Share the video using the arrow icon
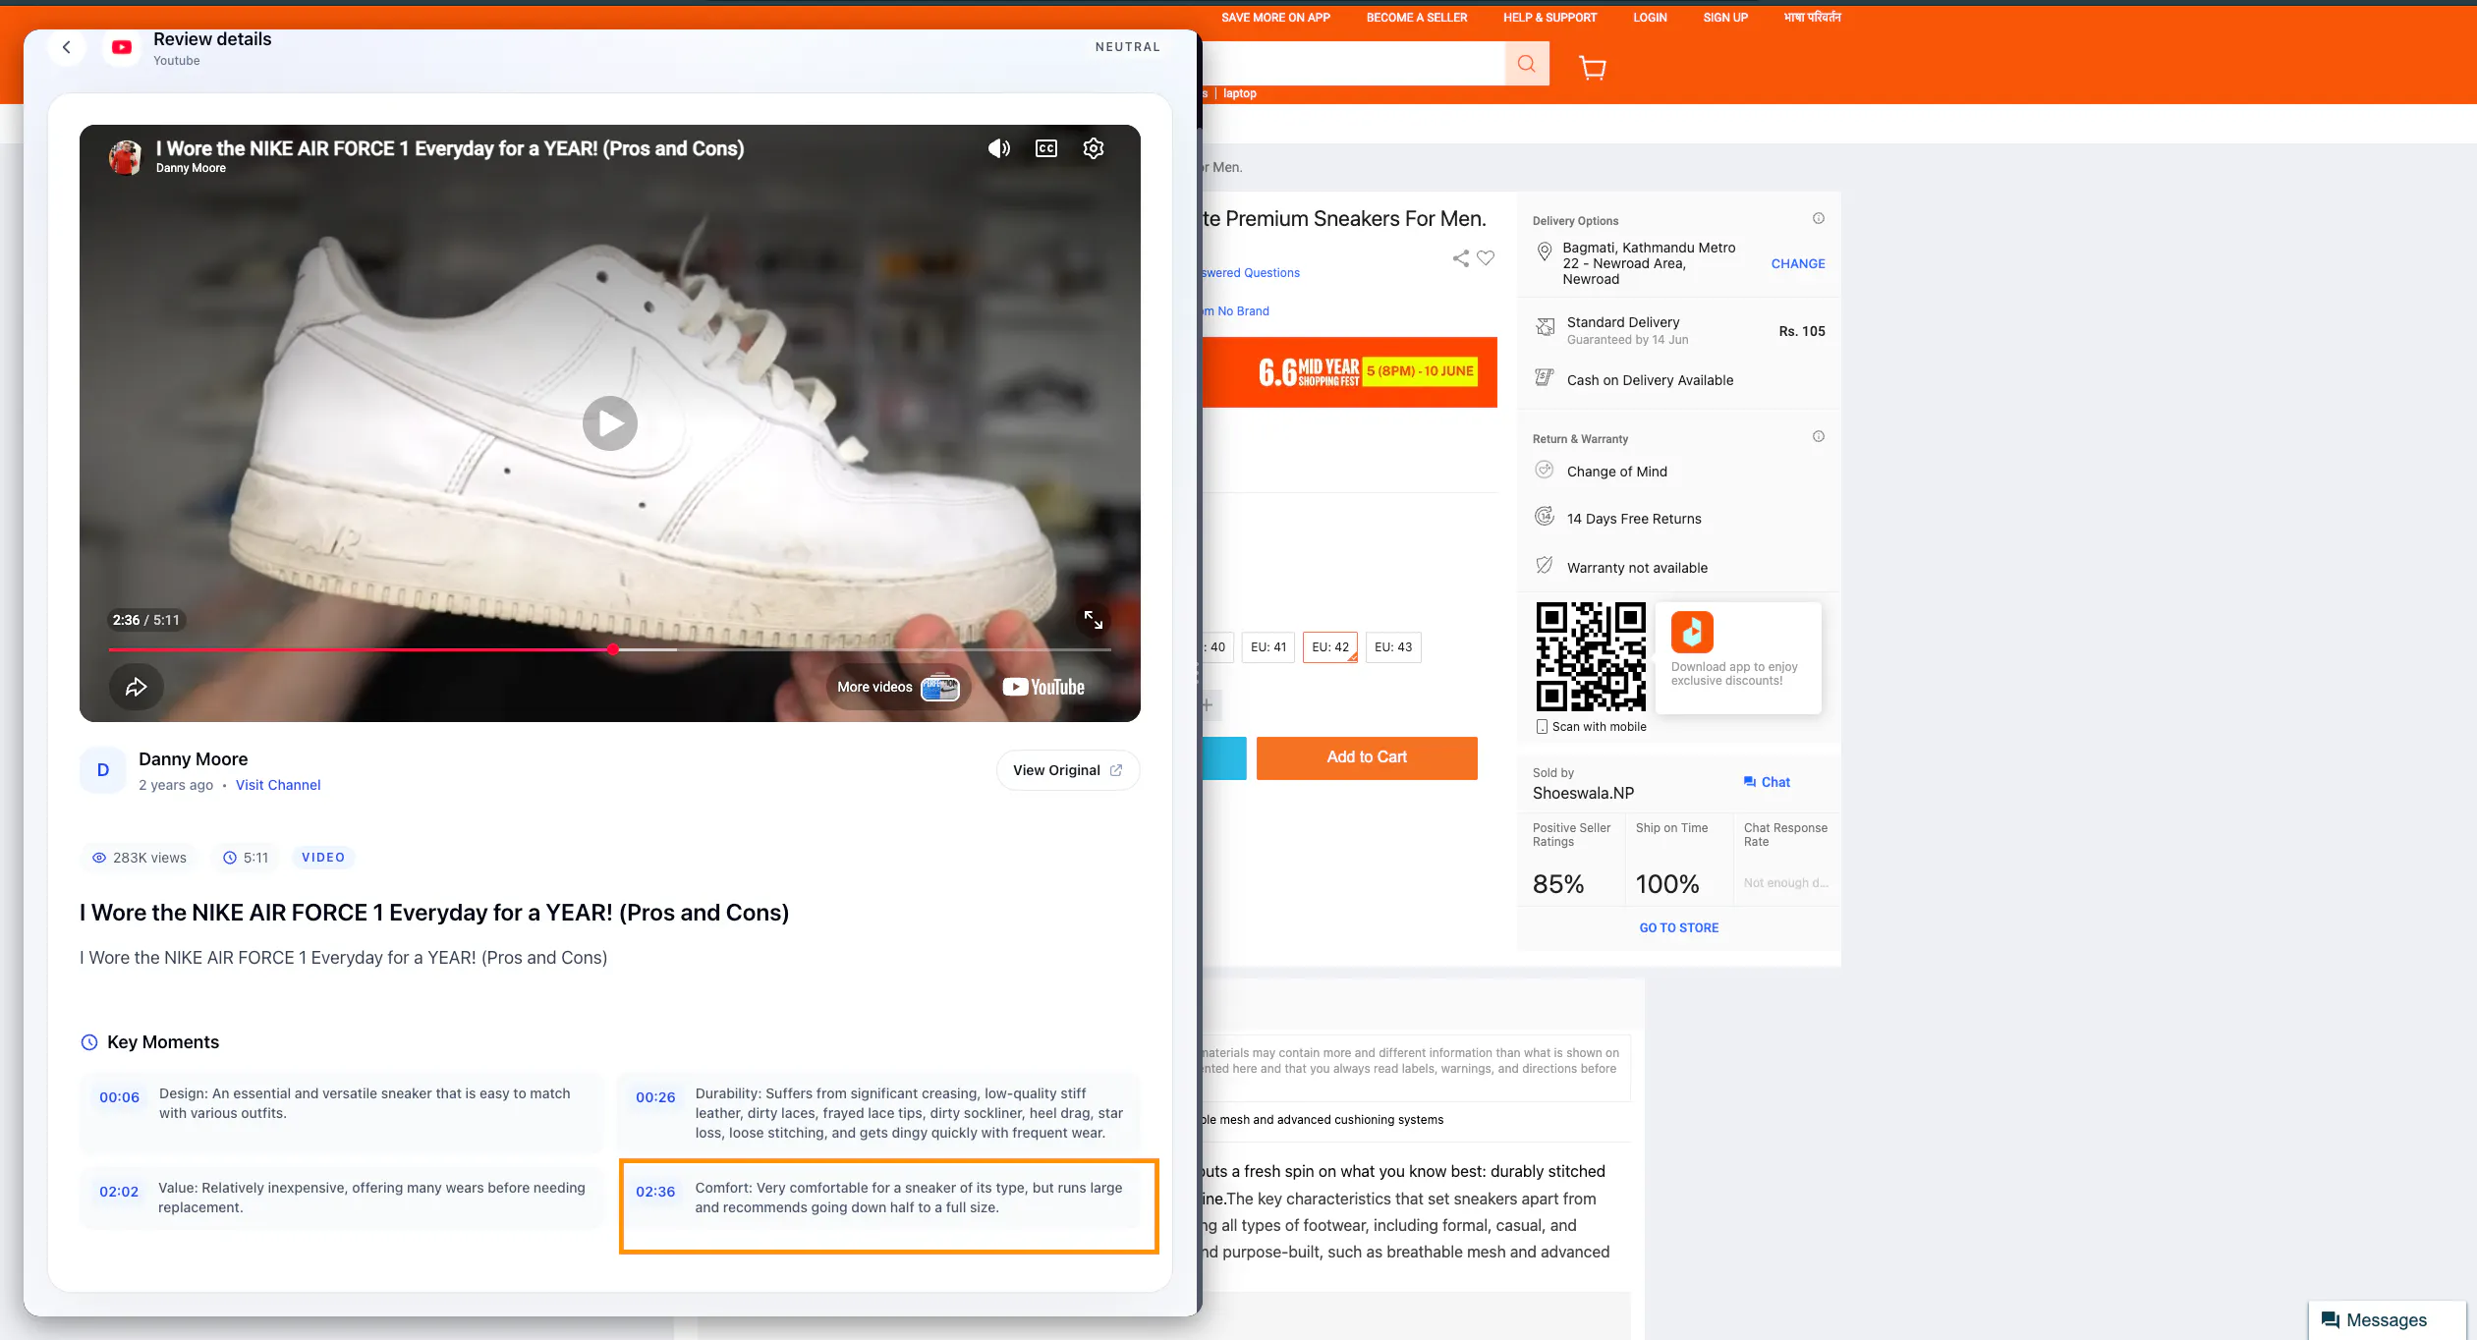The width and height of the screenshot is (2477, 1340). (x=136, y=687)
